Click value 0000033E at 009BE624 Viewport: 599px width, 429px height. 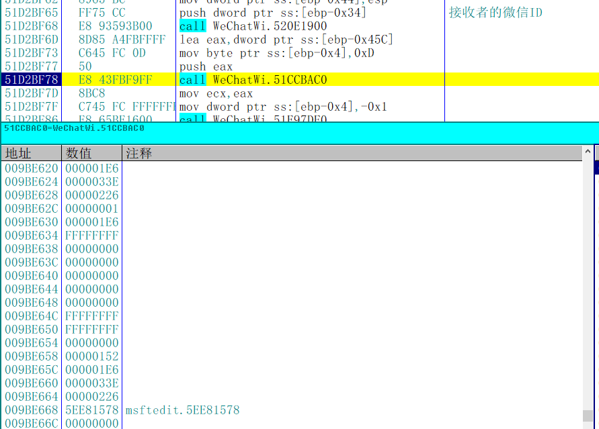pyautogui.click(x=91, y=181)
